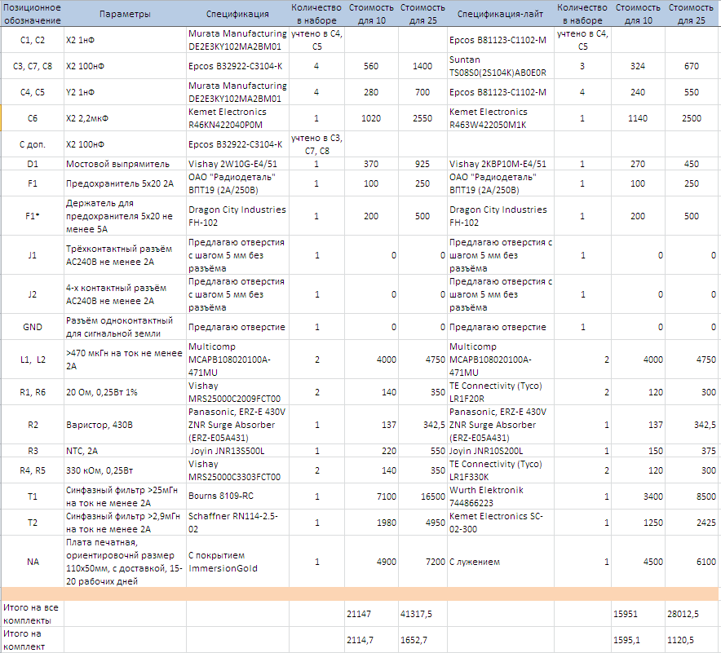Select the 'Мостовой выпрямитель' parameter cell
721x653 pixels.
(125, 164)
